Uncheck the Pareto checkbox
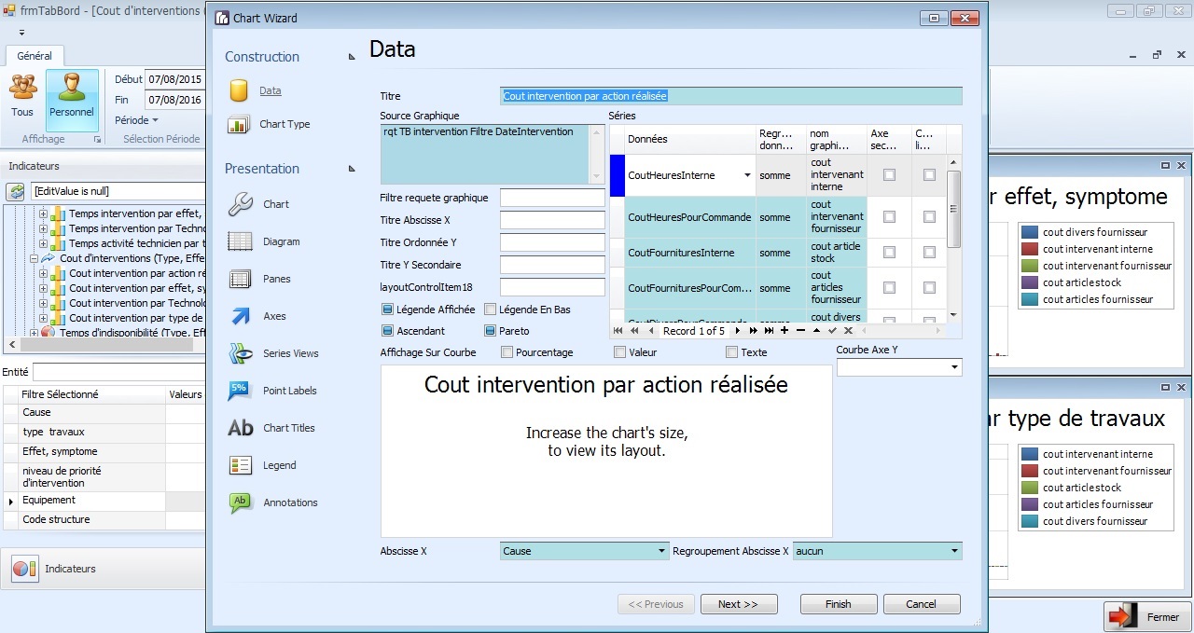1194x633 pixels. (x=491, y=331)
